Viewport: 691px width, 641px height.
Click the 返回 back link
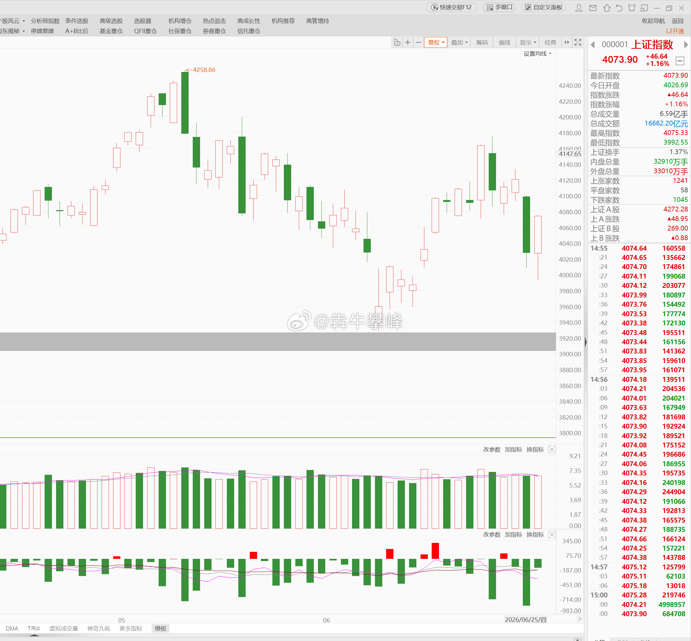pyautogui.click(x=678, y=21)
